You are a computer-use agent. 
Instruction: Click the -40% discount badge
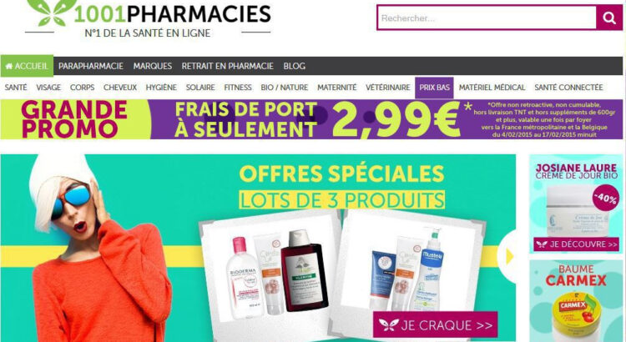(x=606, y=198)
